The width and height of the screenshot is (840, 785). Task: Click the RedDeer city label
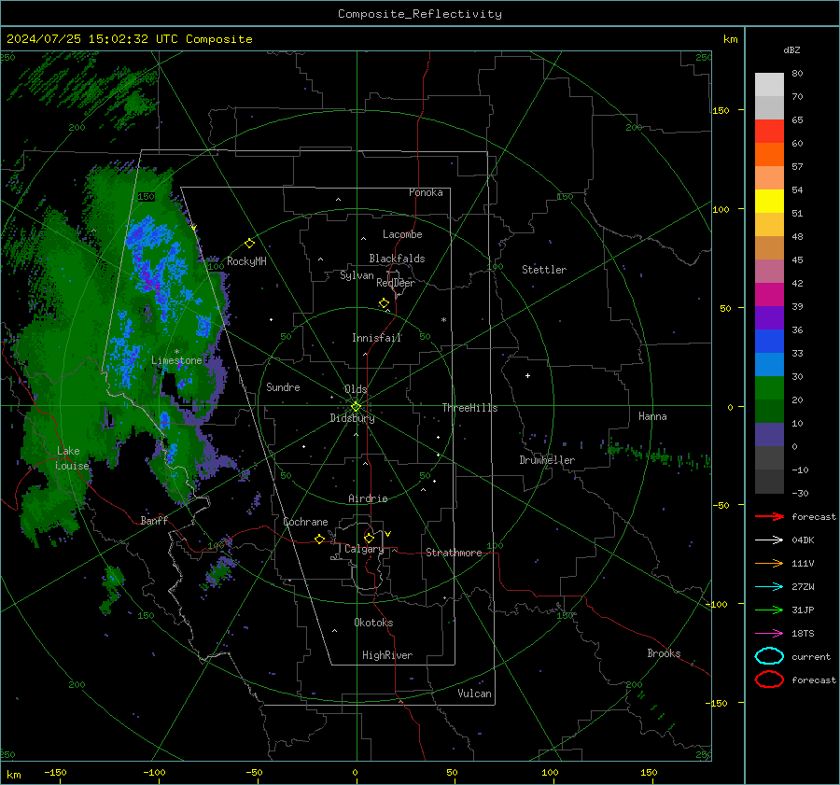pyautogui.click(x=396, y=283)
